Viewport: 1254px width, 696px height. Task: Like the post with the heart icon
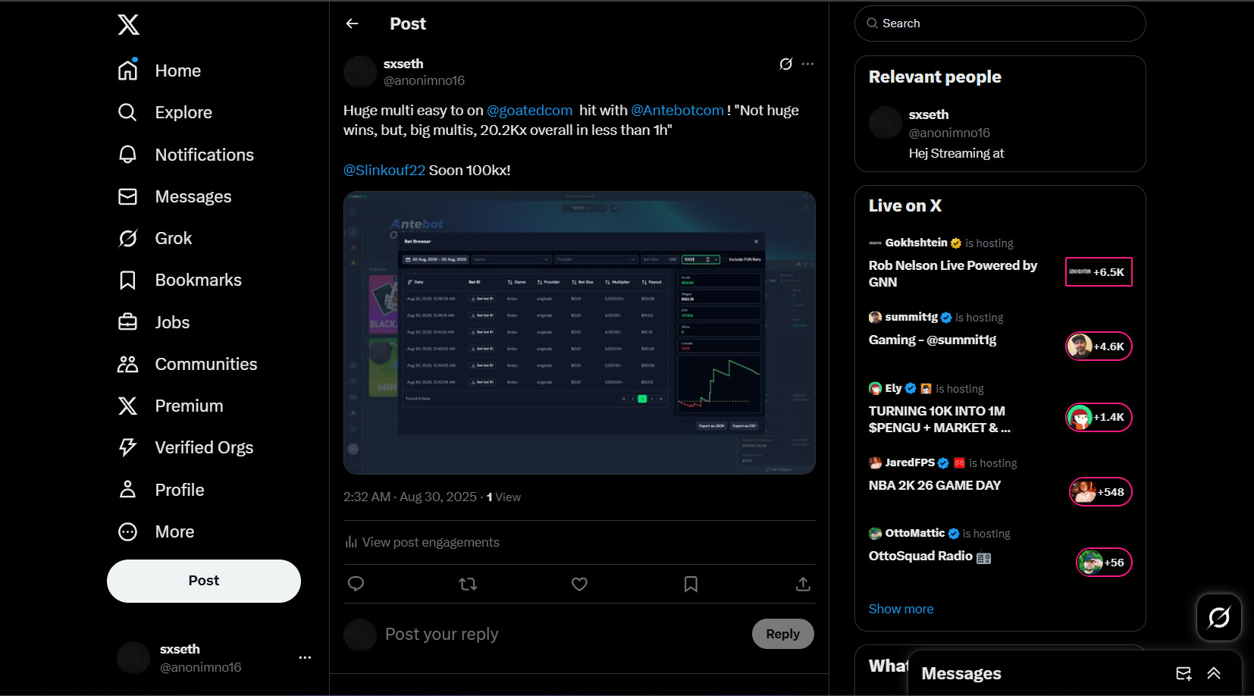point(579,584)
